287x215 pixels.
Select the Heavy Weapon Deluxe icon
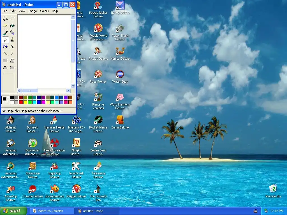tap(54, 147)
